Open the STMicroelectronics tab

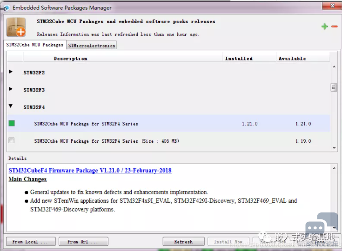click(91, 46)
